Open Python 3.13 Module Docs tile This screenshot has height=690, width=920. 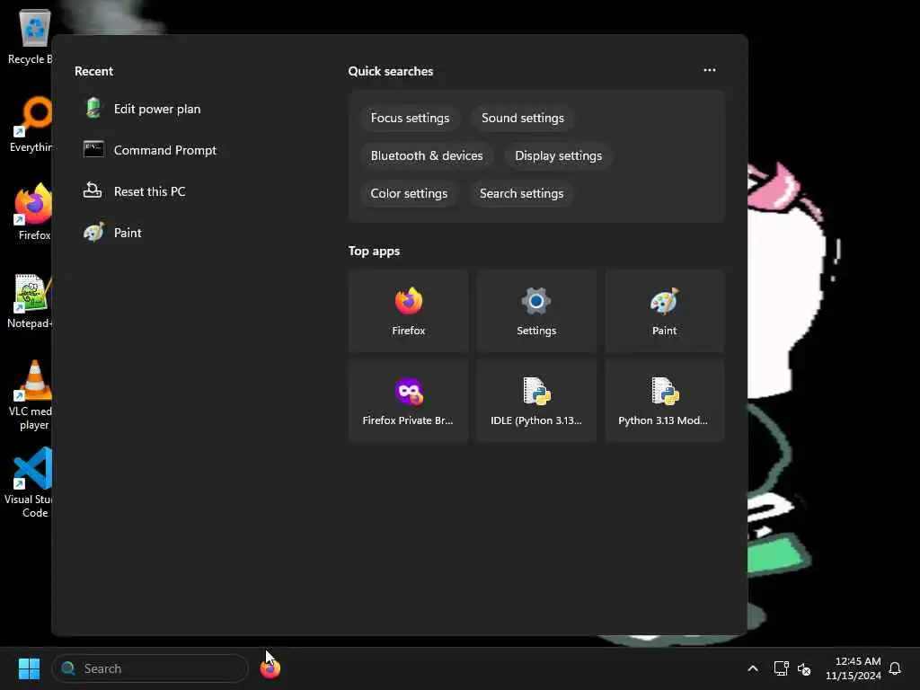[x=664, y=401]
